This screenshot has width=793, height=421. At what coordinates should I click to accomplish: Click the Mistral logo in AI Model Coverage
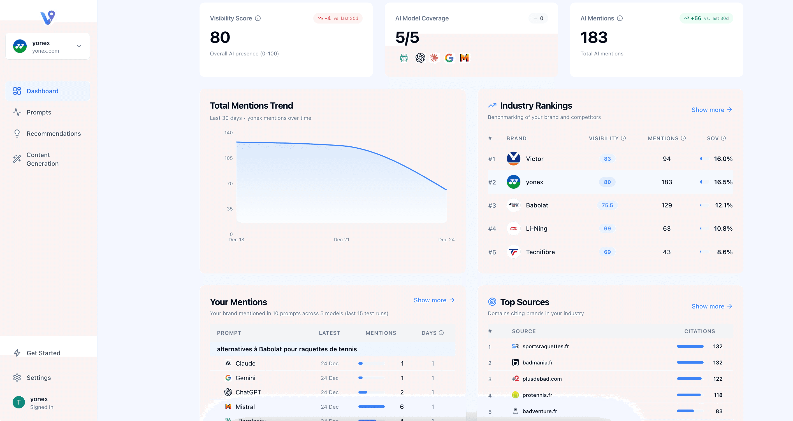click(465, 57)
